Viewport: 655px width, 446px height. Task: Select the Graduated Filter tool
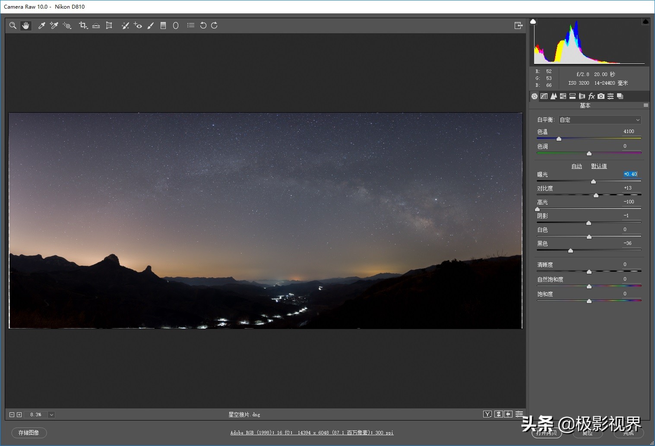163,25
